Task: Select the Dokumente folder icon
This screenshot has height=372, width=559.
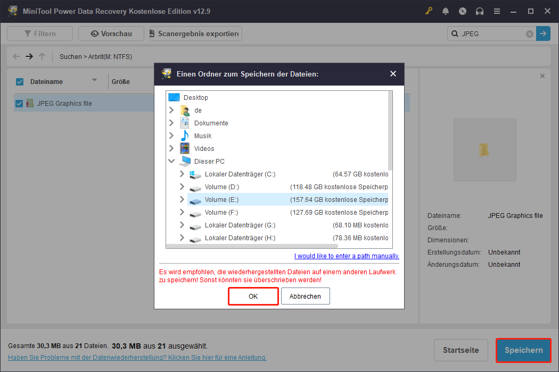Action: point(185,123)
